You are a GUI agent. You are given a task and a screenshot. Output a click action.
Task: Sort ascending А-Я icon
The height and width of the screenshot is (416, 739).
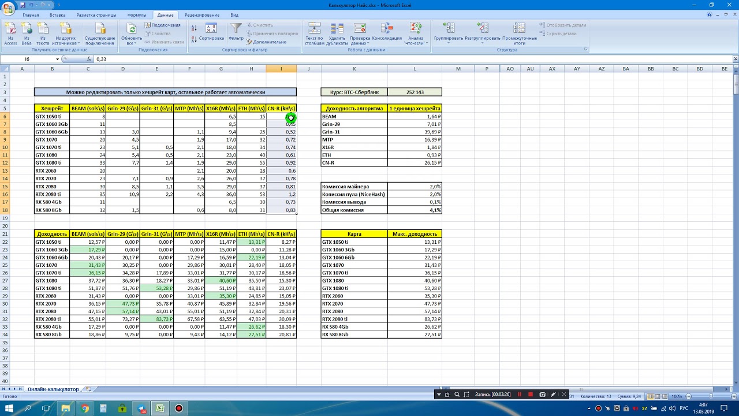point(194,28)
